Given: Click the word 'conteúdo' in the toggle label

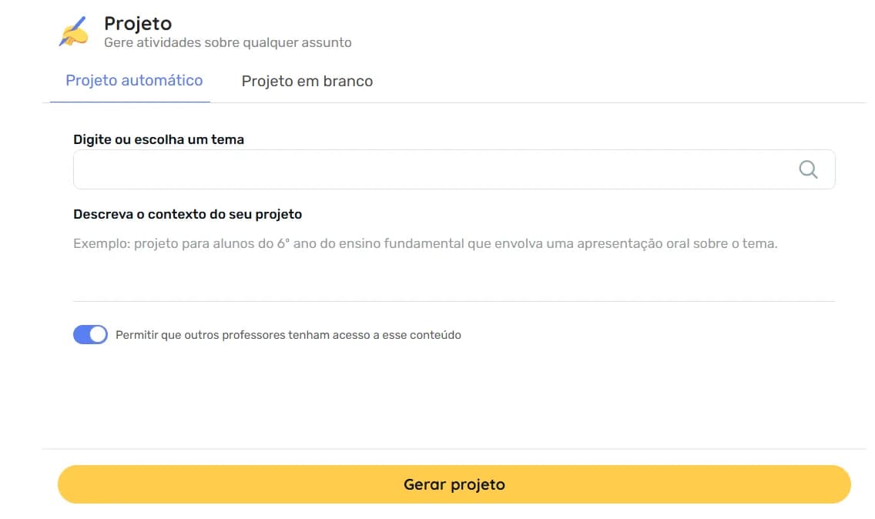Looking at the screenshot, I should click(x=435, y=335).
